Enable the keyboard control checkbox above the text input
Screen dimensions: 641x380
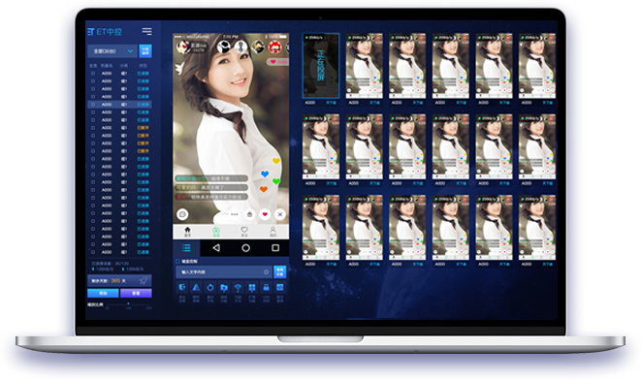point(177,261)
